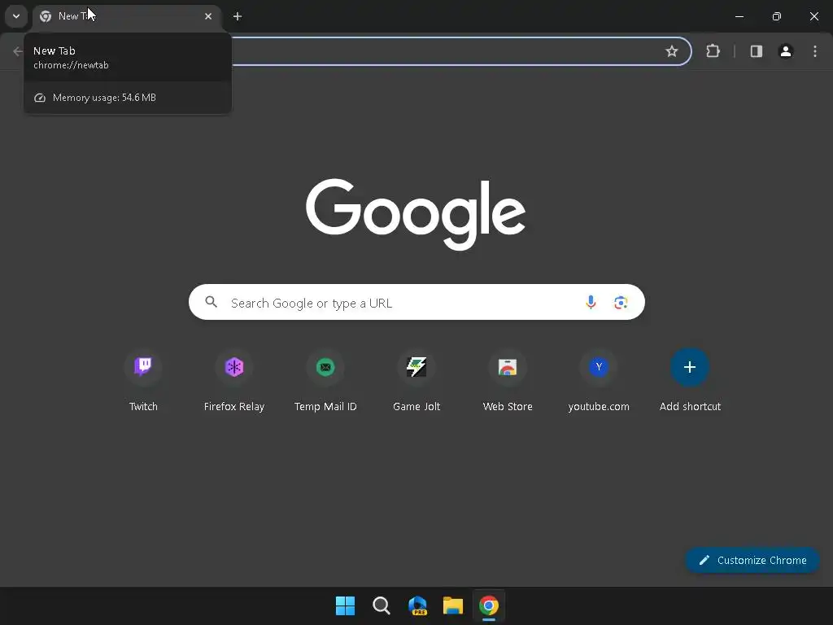This screenshot has width=833, height=625.
Task: Open the Extensions puzzle icon
Action: tap(713, 51)
